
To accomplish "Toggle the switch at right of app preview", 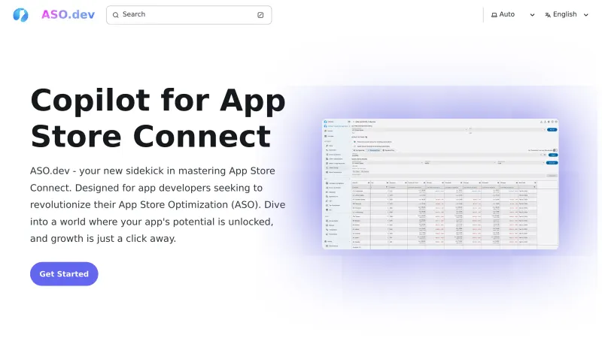I will (x=554, y=149).
